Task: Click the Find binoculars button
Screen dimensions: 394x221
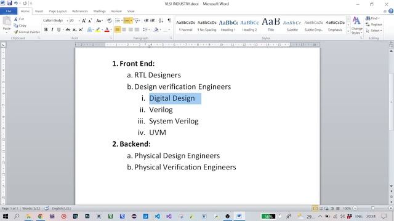Action: [x=372, y=18]
